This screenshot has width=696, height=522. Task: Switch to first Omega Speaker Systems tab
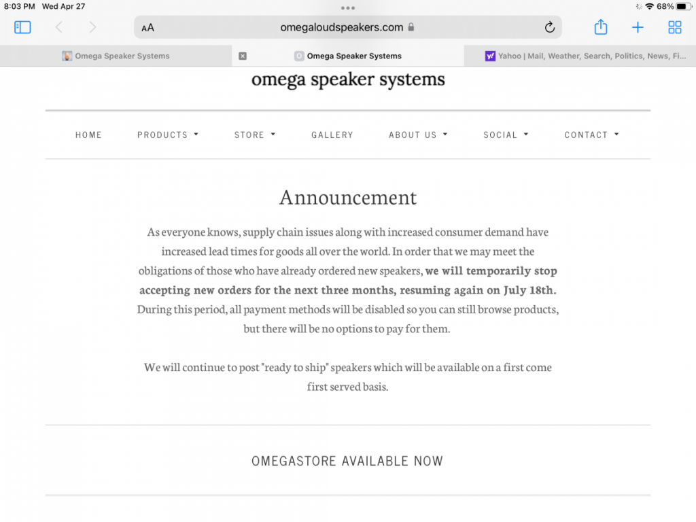coord(116,56)
